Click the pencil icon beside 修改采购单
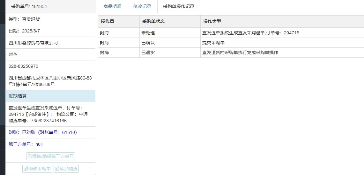Viewport: 364px width, 175px height. coord(26,169)
